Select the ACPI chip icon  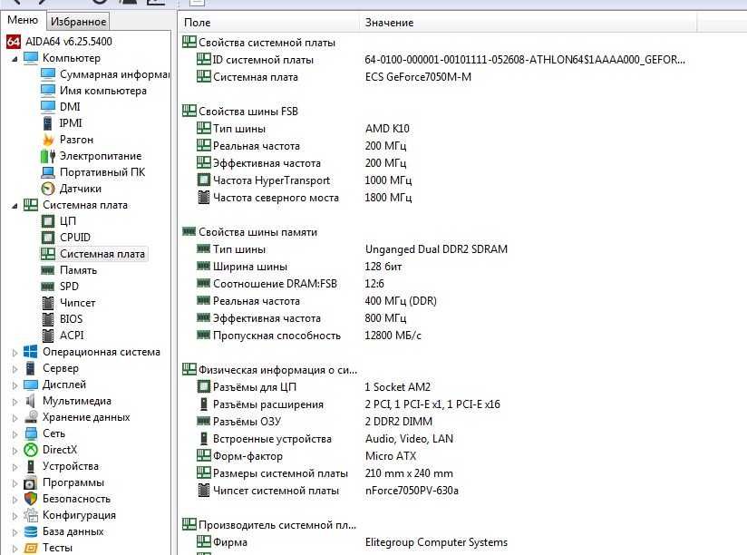(x=48, y=336)
